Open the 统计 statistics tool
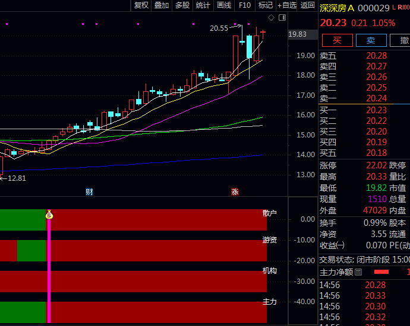 coord(203,5)
